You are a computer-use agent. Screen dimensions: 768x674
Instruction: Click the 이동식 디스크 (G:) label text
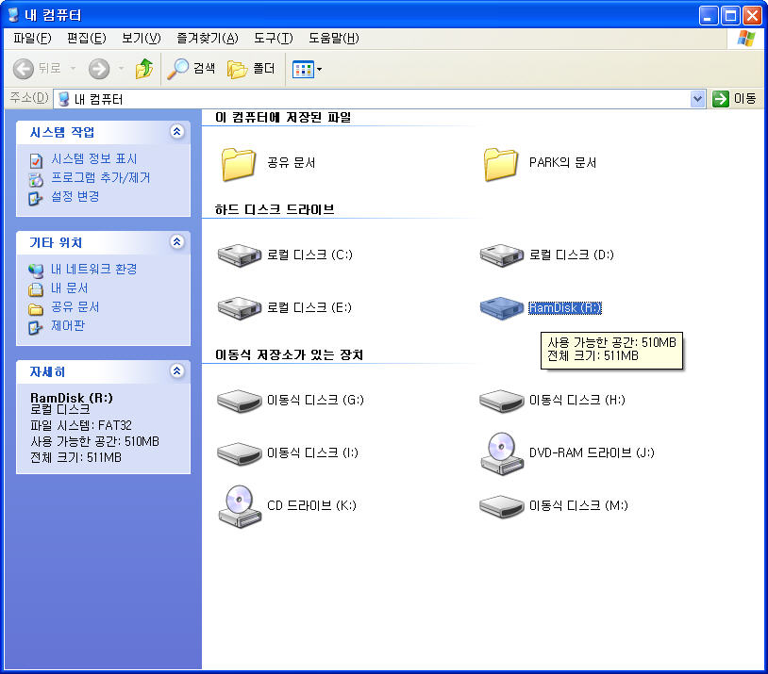(x=316, y=401)
